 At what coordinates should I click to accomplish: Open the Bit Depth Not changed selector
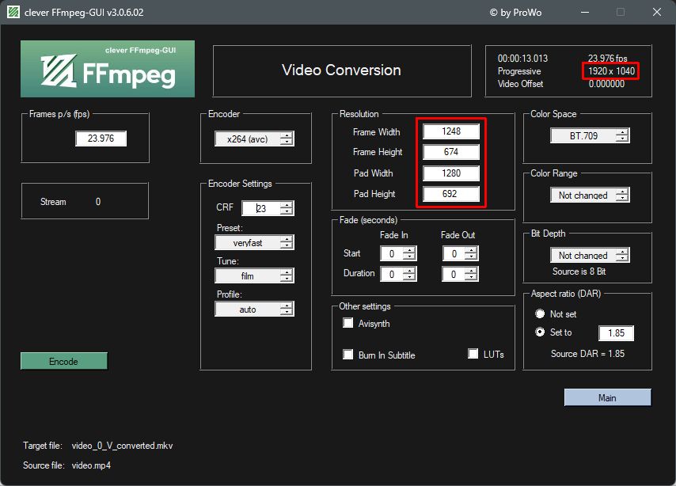tap(590, 256)
